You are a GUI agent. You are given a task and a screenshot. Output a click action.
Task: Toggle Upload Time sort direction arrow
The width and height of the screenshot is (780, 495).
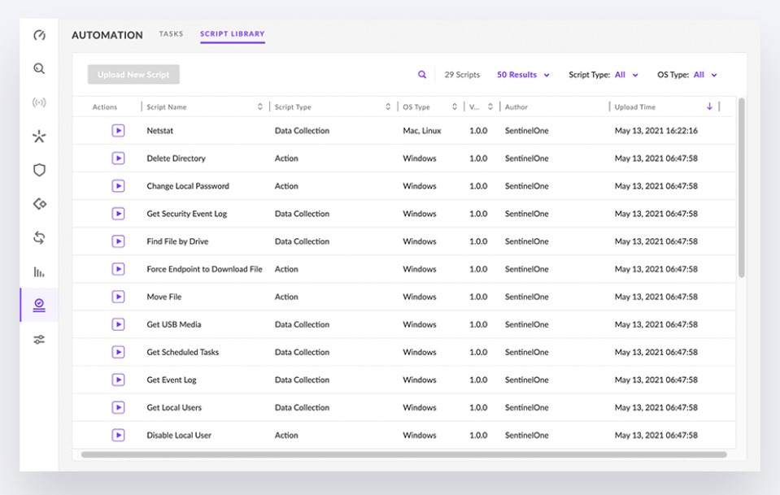(x=709, y=106)
